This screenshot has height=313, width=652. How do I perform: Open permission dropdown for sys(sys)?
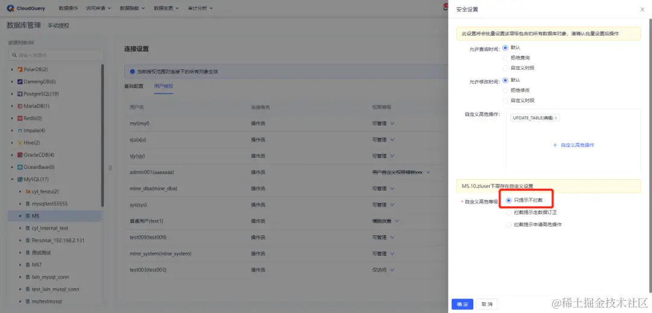(x=392, y=204)
